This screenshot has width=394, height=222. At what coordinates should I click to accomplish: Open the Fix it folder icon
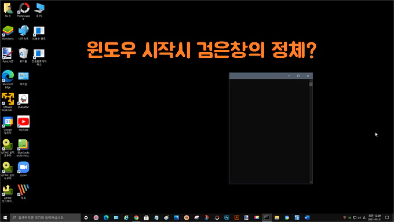click(x=8, y=10)
